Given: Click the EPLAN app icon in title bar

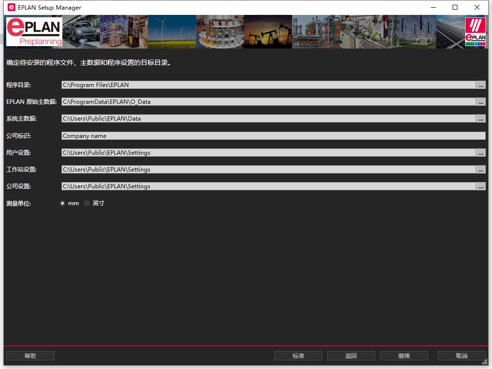Looking at the screenshot, I should point(11,7).
